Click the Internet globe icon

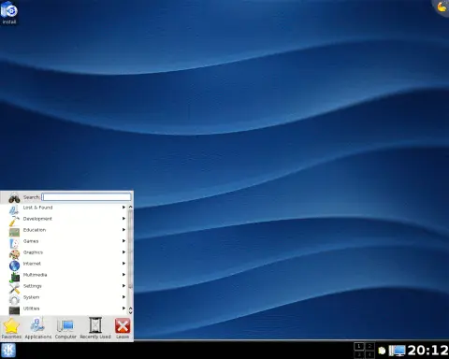pos(14,266)
